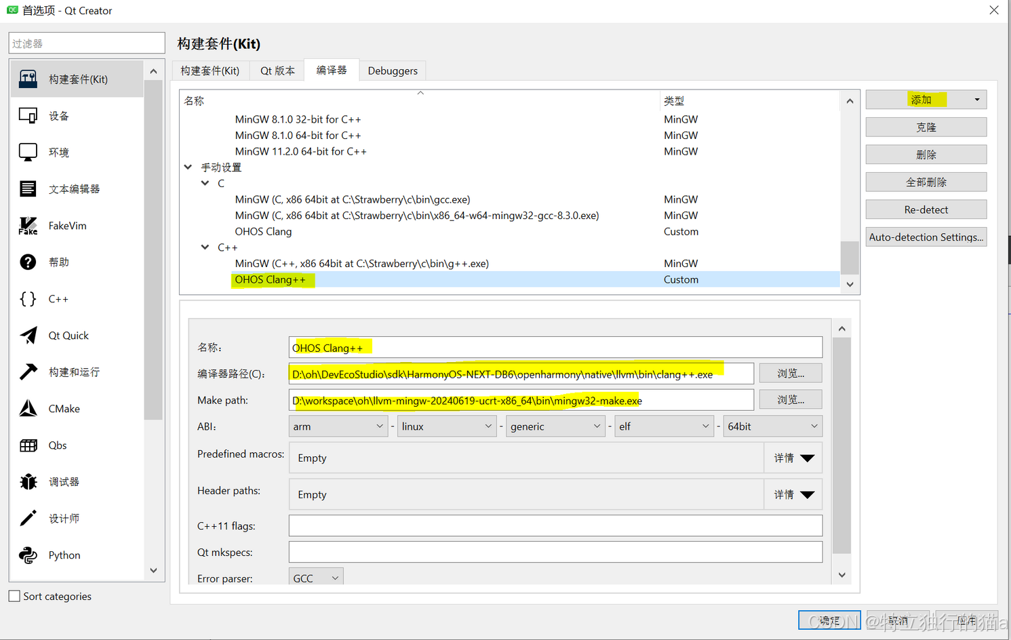Open the Environment (环境) category icon
The image size is (1011, 640).
coord(28,153)
